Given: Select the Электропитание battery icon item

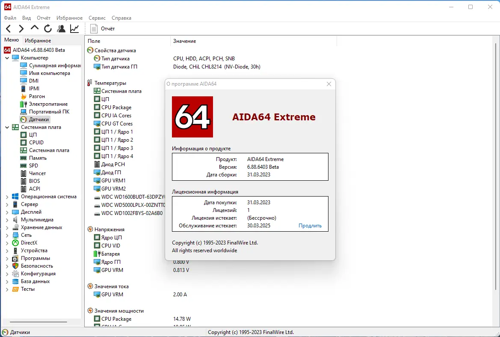Looking at the screenshot, I should (x=24, y=104).
